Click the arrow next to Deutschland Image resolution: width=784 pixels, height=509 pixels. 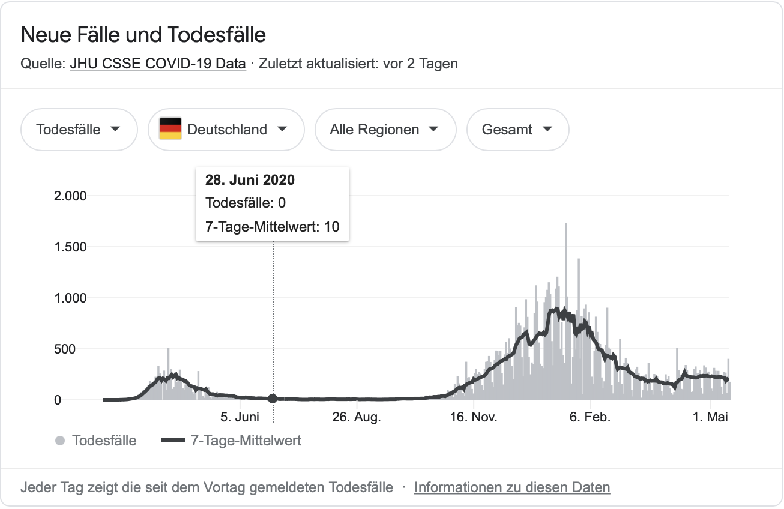tap(282, 130)
